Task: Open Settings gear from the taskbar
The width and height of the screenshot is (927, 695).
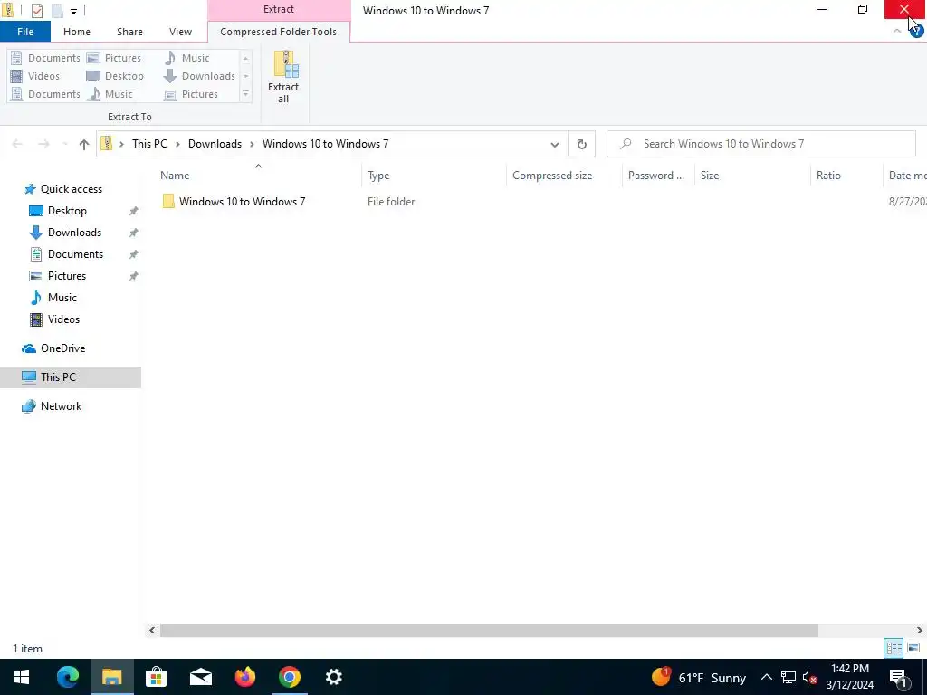Action: 333,677
